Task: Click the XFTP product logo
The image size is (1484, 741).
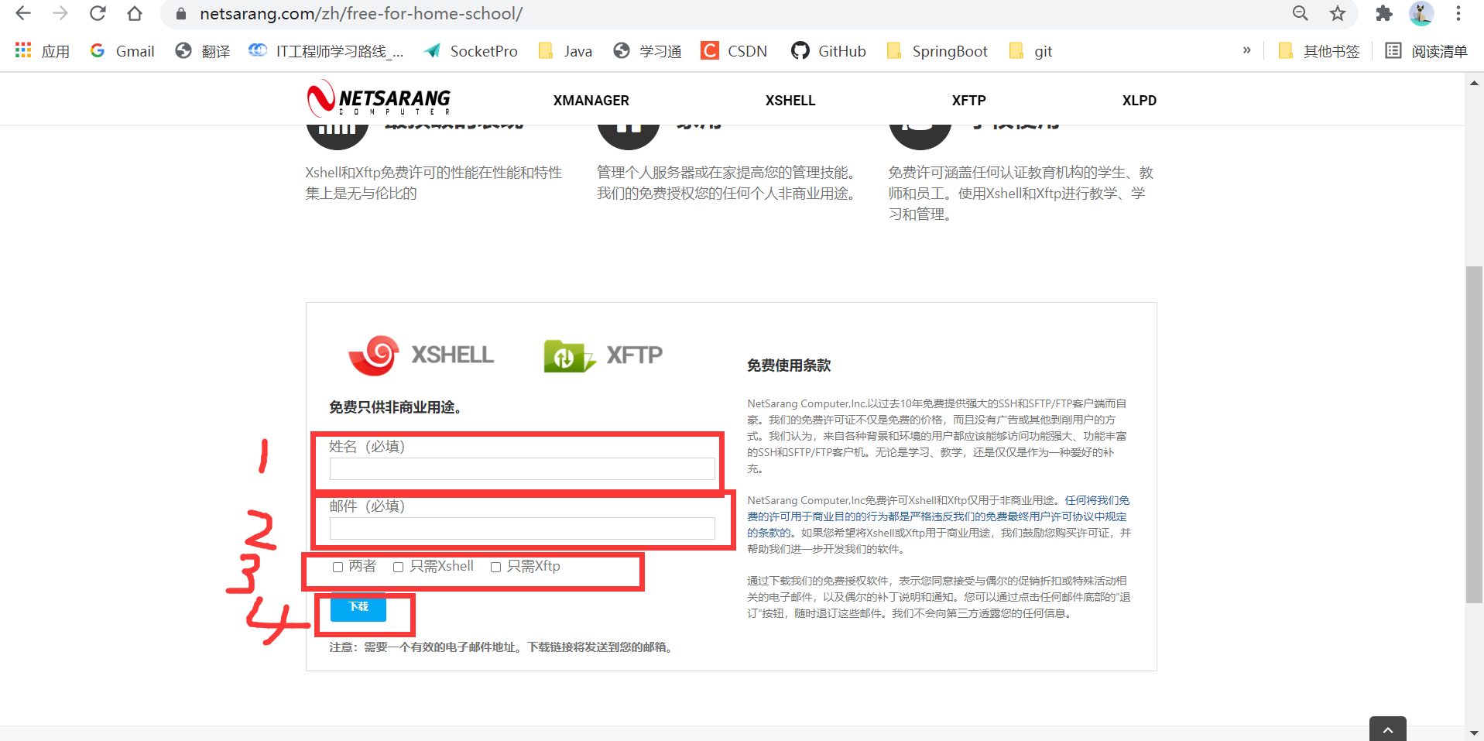Action: pos(602,355)
